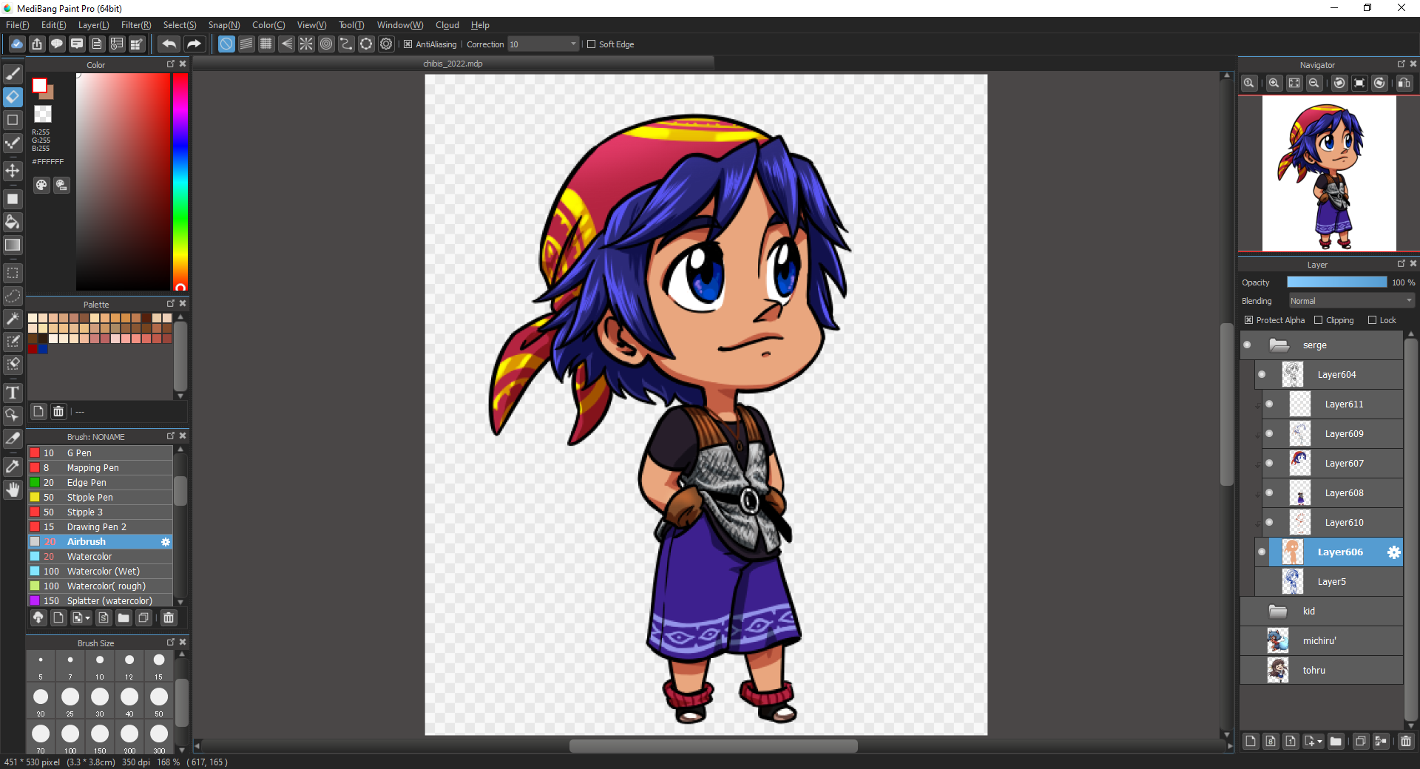Select the Hand tool
1420x769 pixels.
pos(13,489)
